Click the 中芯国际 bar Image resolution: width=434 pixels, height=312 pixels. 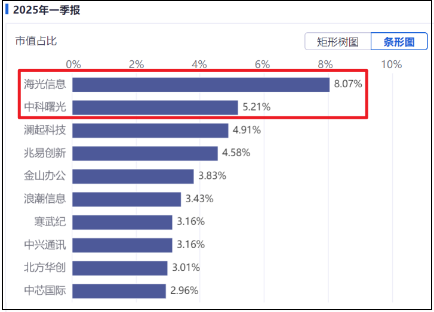119,291
